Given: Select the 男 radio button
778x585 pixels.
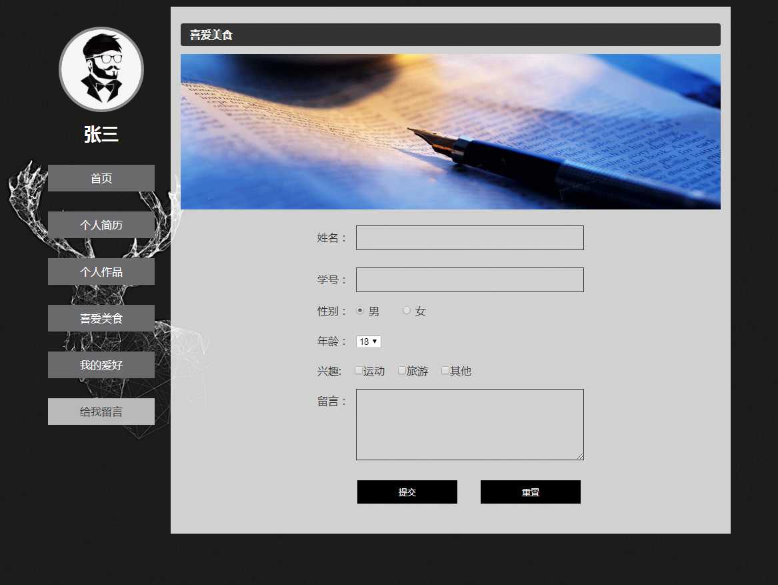Looking at the screenshot, I should 360,310.
